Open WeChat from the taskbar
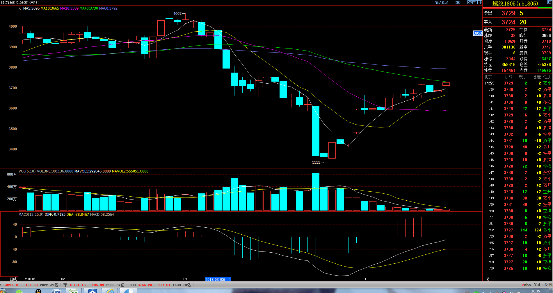This screenshot has height=293, width=553. click(x=19, y=291)
